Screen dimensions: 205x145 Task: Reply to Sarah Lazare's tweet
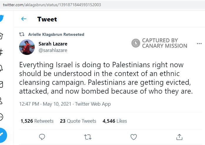pos(42,137)
